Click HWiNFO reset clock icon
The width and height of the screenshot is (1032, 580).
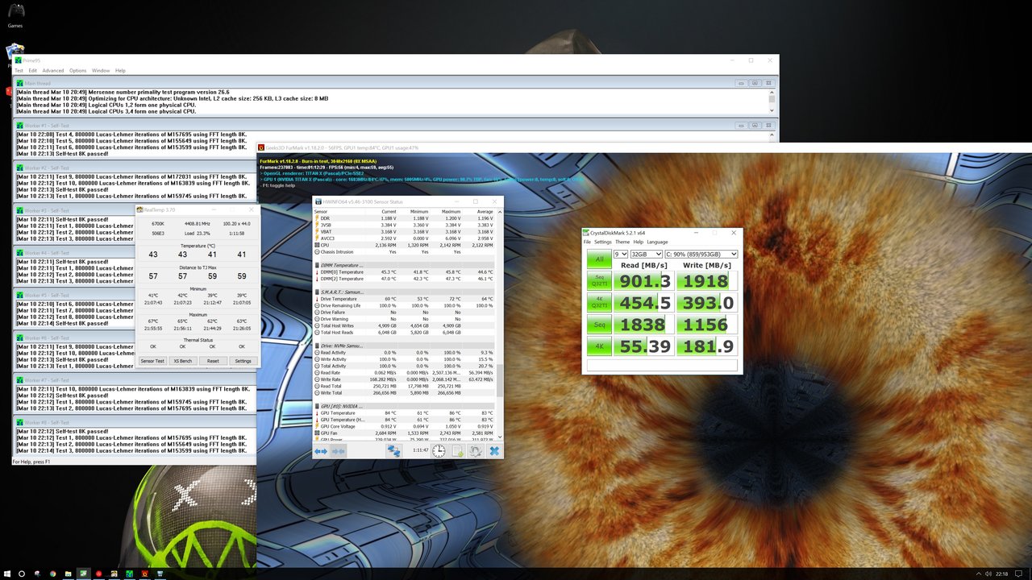(439, 451)
